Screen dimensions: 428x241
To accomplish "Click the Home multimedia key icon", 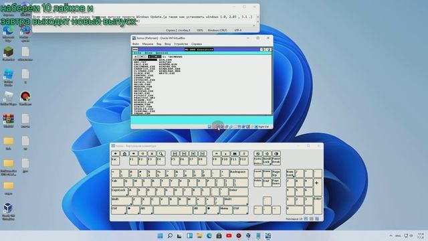I will 124,153.
